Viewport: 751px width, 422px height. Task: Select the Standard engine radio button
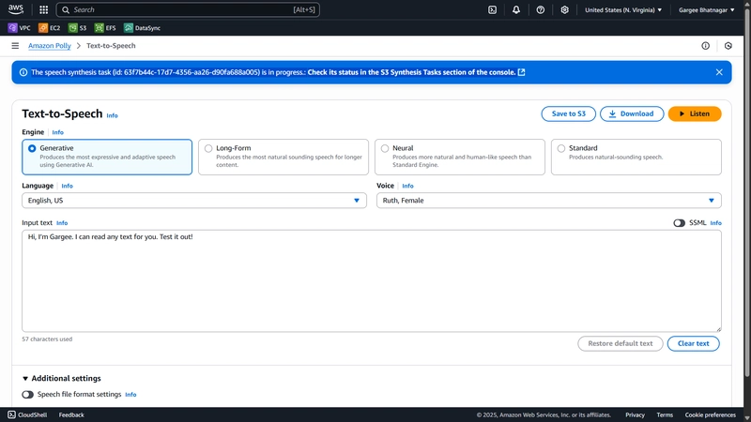coord(560,148)
